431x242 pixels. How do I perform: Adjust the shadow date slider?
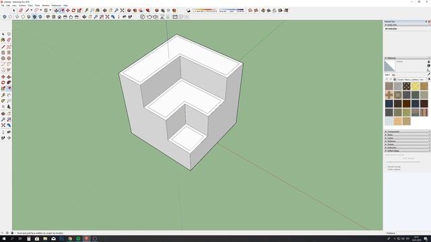[205, 11]
